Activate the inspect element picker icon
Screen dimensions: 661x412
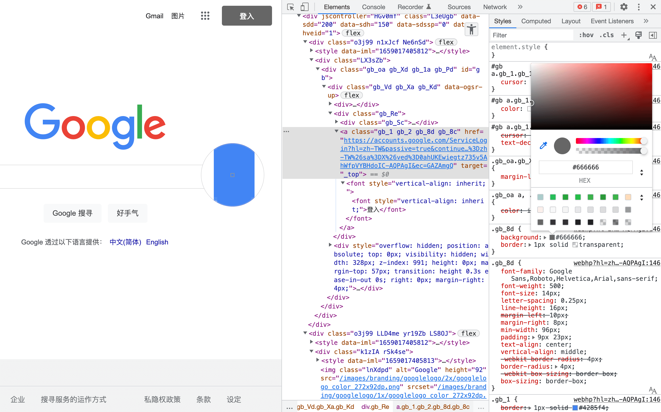tap(290, 7)
